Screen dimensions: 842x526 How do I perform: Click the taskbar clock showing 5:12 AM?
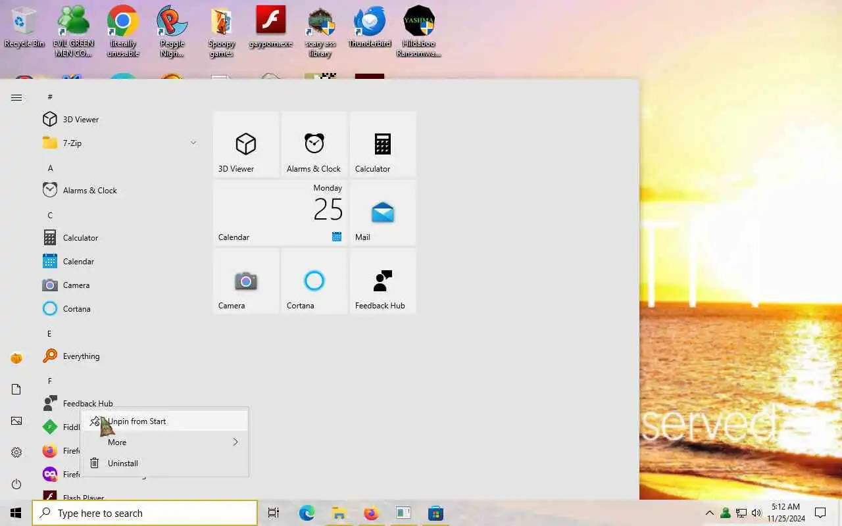[x=785, y=513]
